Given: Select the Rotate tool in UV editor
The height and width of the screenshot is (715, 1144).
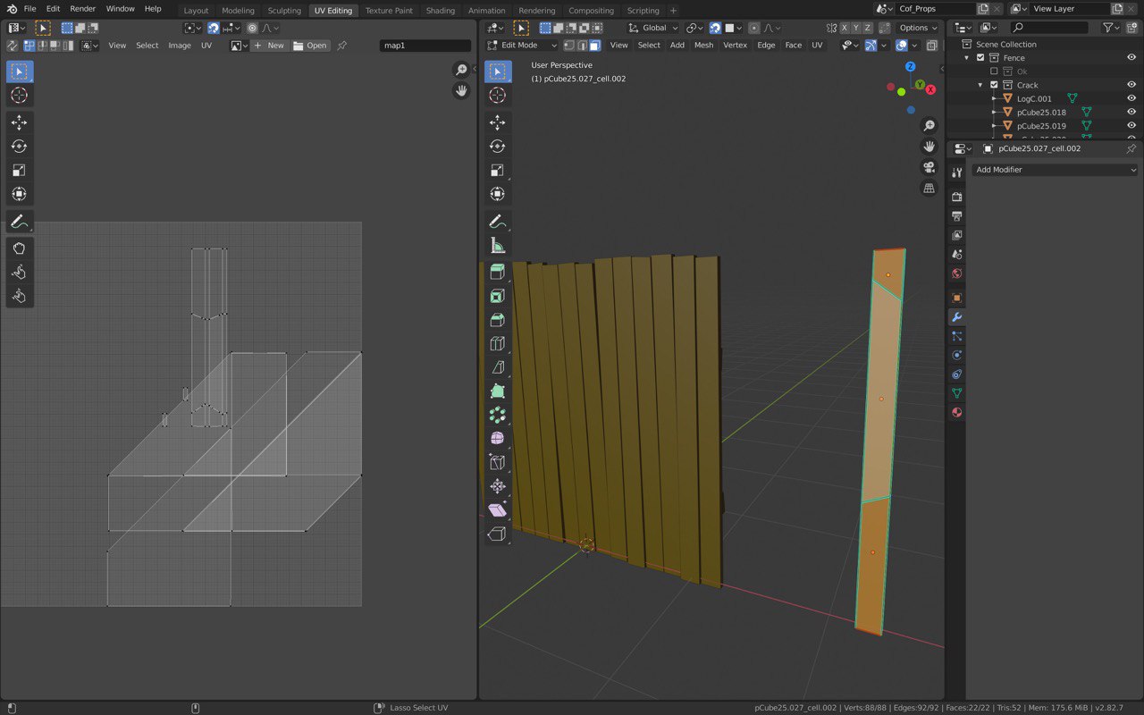Looking at the screenshot, I should tap(19, 146).
